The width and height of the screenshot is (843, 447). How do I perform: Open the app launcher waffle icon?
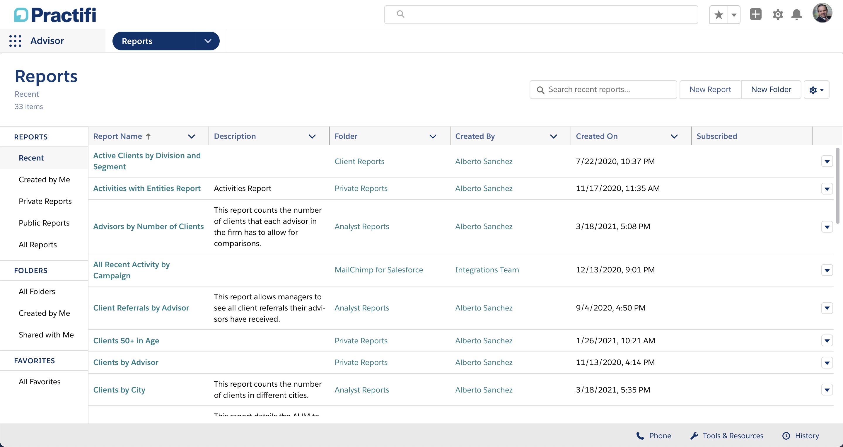click(x=15, y=41)
